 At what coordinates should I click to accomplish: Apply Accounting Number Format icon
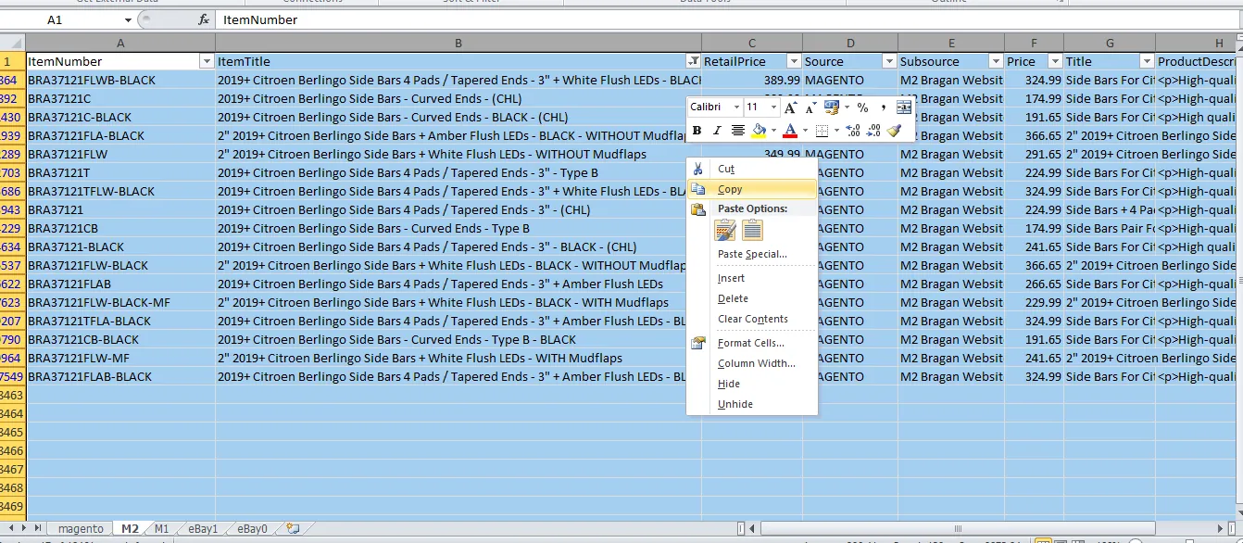point(831,107)
